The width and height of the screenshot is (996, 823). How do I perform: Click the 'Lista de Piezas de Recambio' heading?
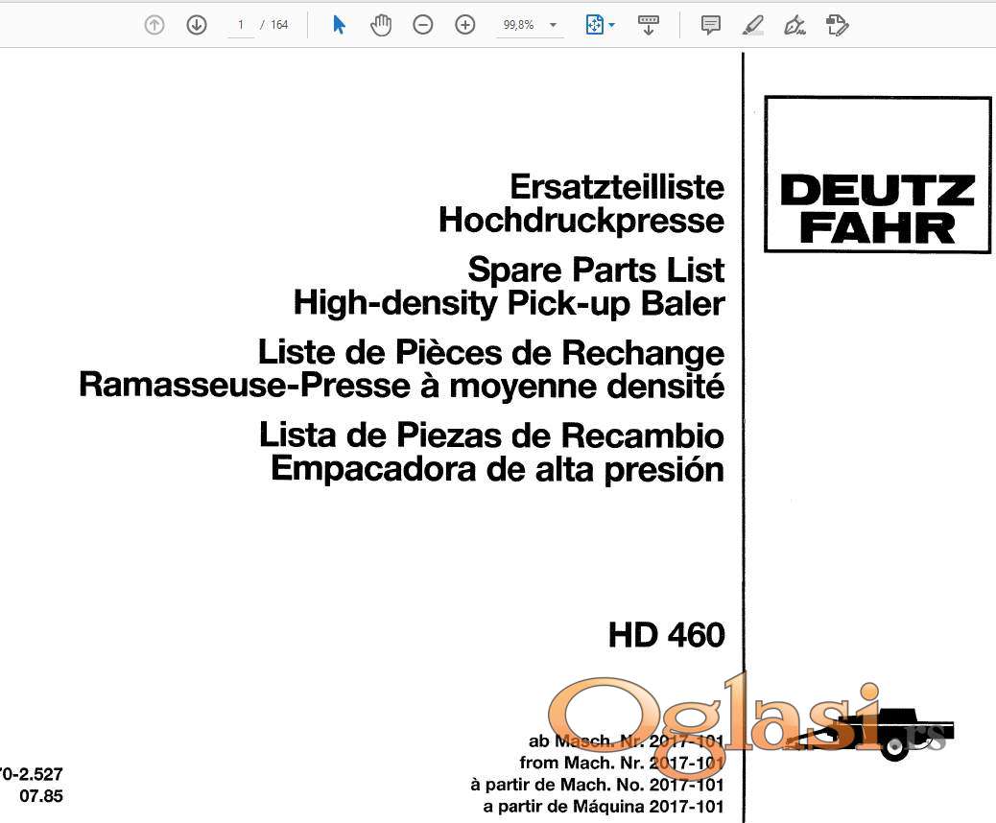click(492, 435)
